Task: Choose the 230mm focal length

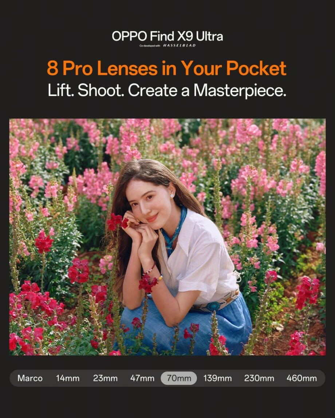Action: tap(259, 378)
